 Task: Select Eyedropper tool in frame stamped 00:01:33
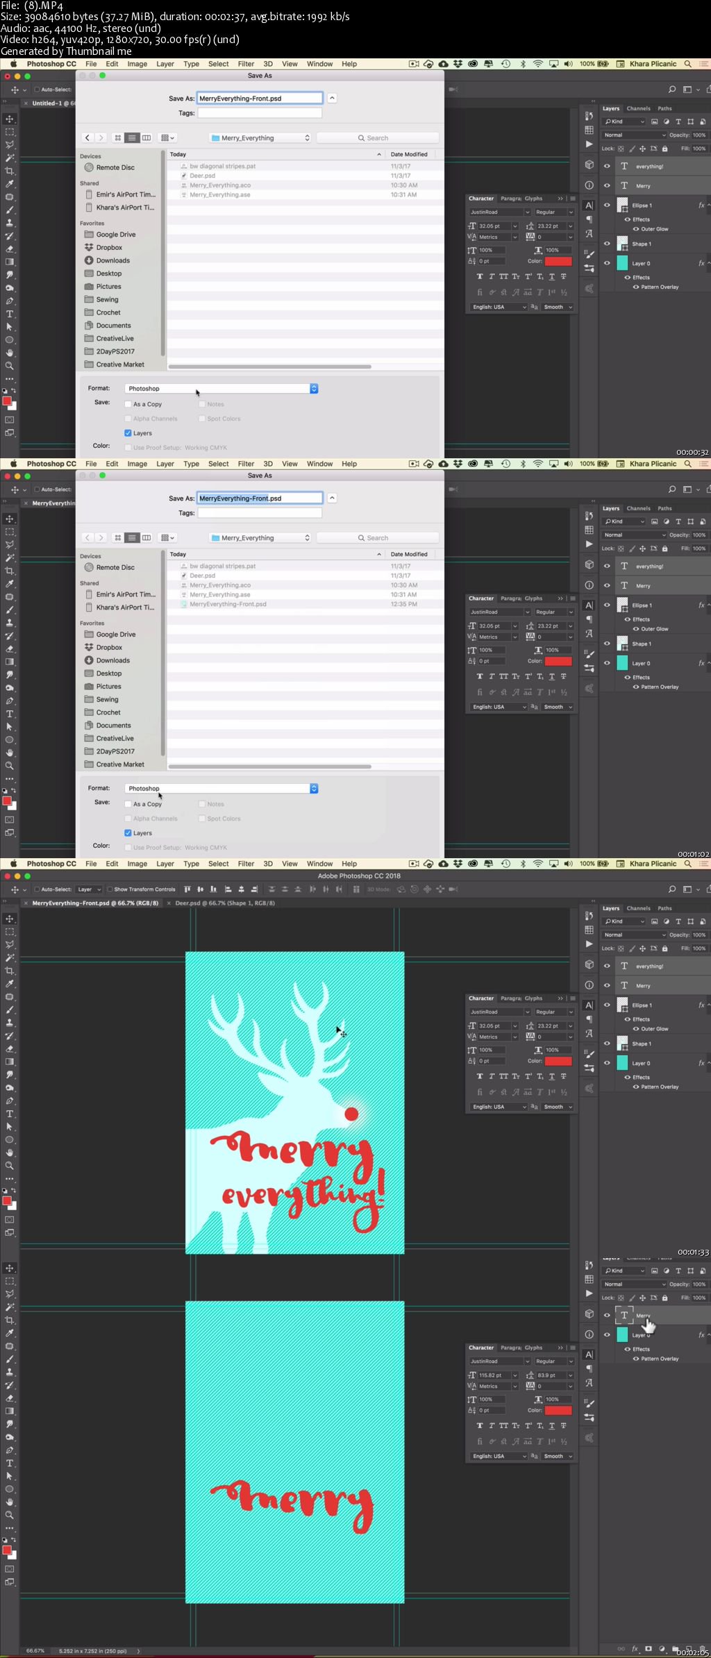pyautogui.click(x=10, y=984)
